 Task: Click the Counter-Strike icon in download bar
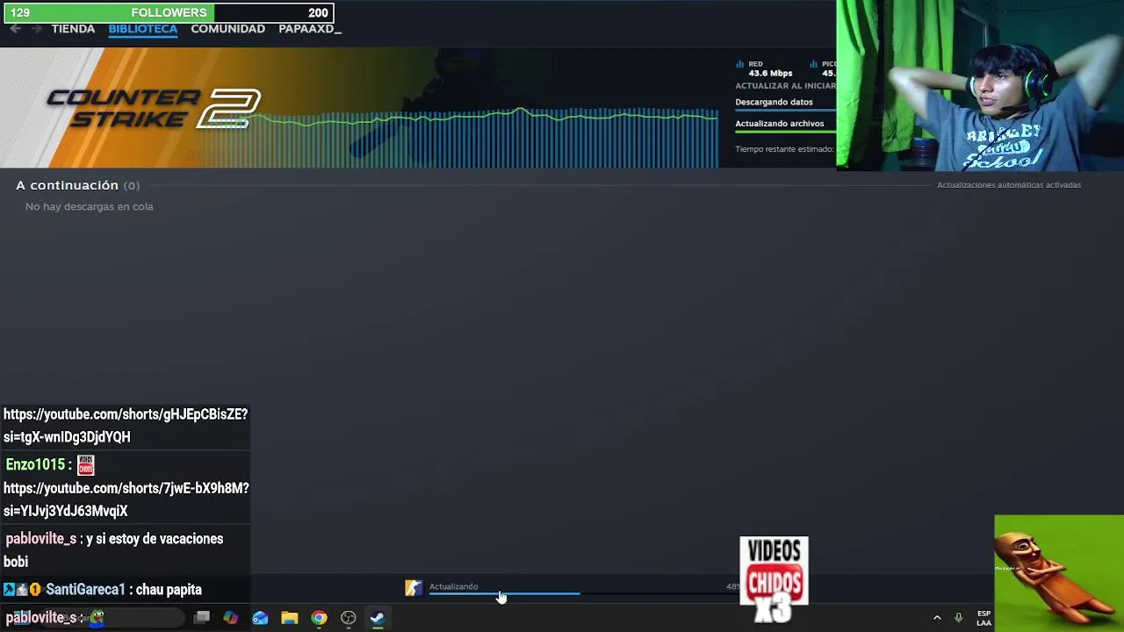[x=413, y=588]
